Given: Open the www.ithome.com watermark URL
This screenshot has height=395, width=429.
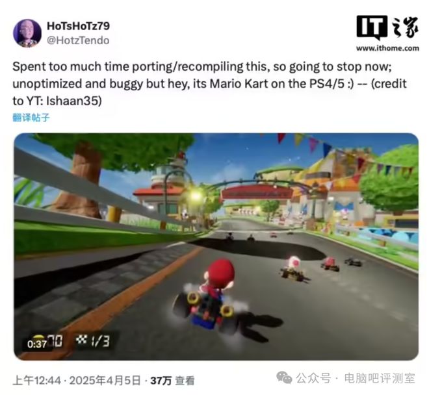Looking at the screenshot, I should (387, 48).
